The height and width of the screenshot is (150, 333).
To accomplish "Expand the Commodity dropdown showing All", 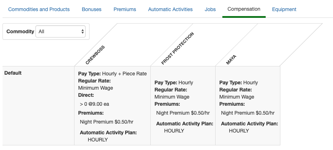I will click(61, 31).
